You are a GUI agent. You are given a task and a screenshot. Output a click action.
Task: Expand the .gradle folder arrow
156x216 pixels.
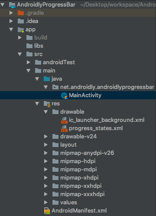click(11, 13)
